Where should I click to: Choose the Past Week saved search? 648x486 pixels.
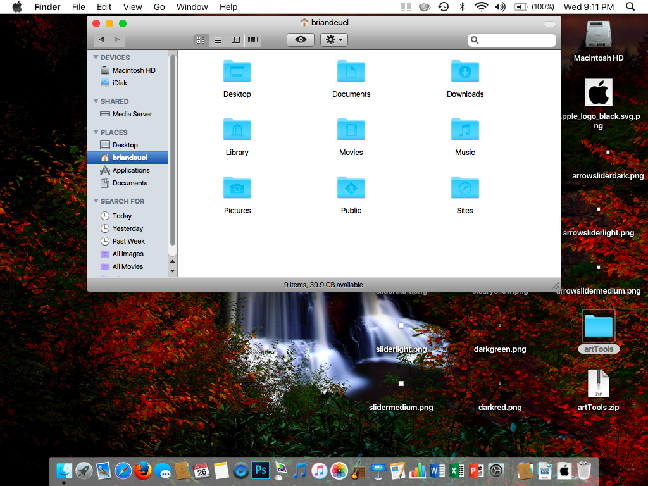(127, 241)
